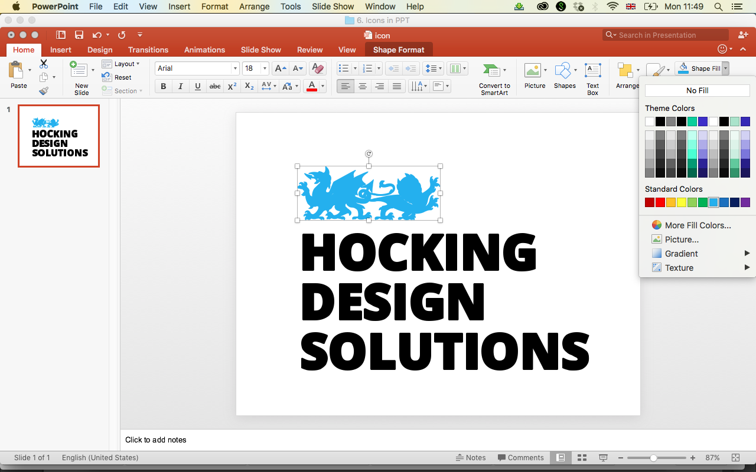
Task: Expand the Texture fill submenu
Action: (678, 267)
